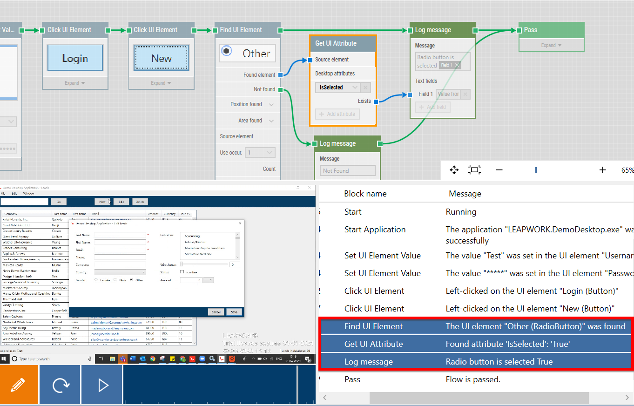This screenshot has width=634, height=406.
Task: Expand the Pass block
Action: click(551, 45)
